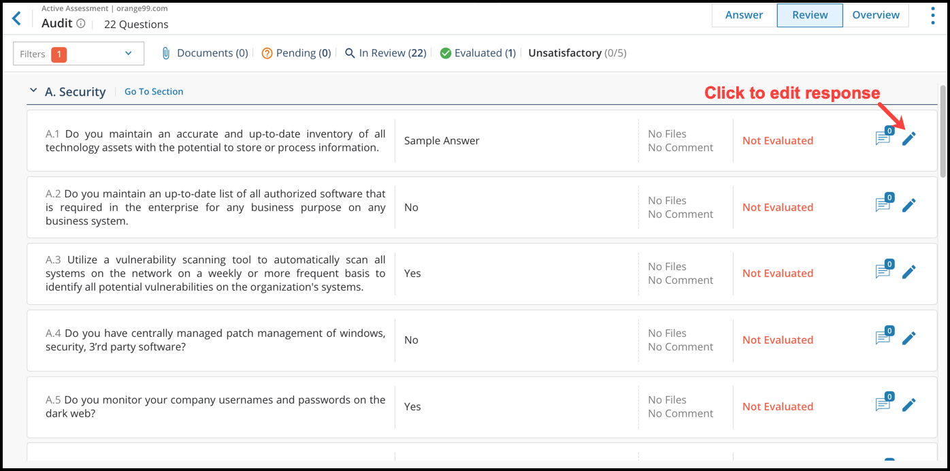Image resolution: width=950 pixels, height=471 pixels.
Task: Click the Filters count badge showing 1
Action: 59,54
